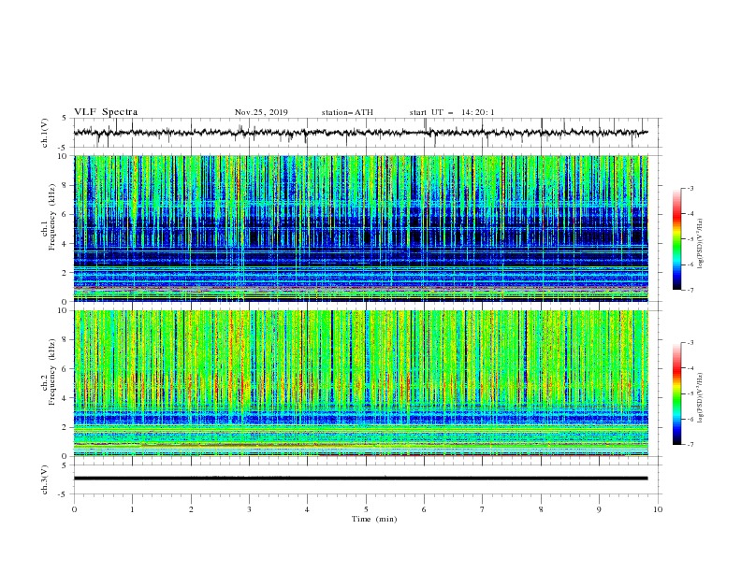741x572 pixels.
Task: Click time axis tick label "1"
Action: pos(132,509)
